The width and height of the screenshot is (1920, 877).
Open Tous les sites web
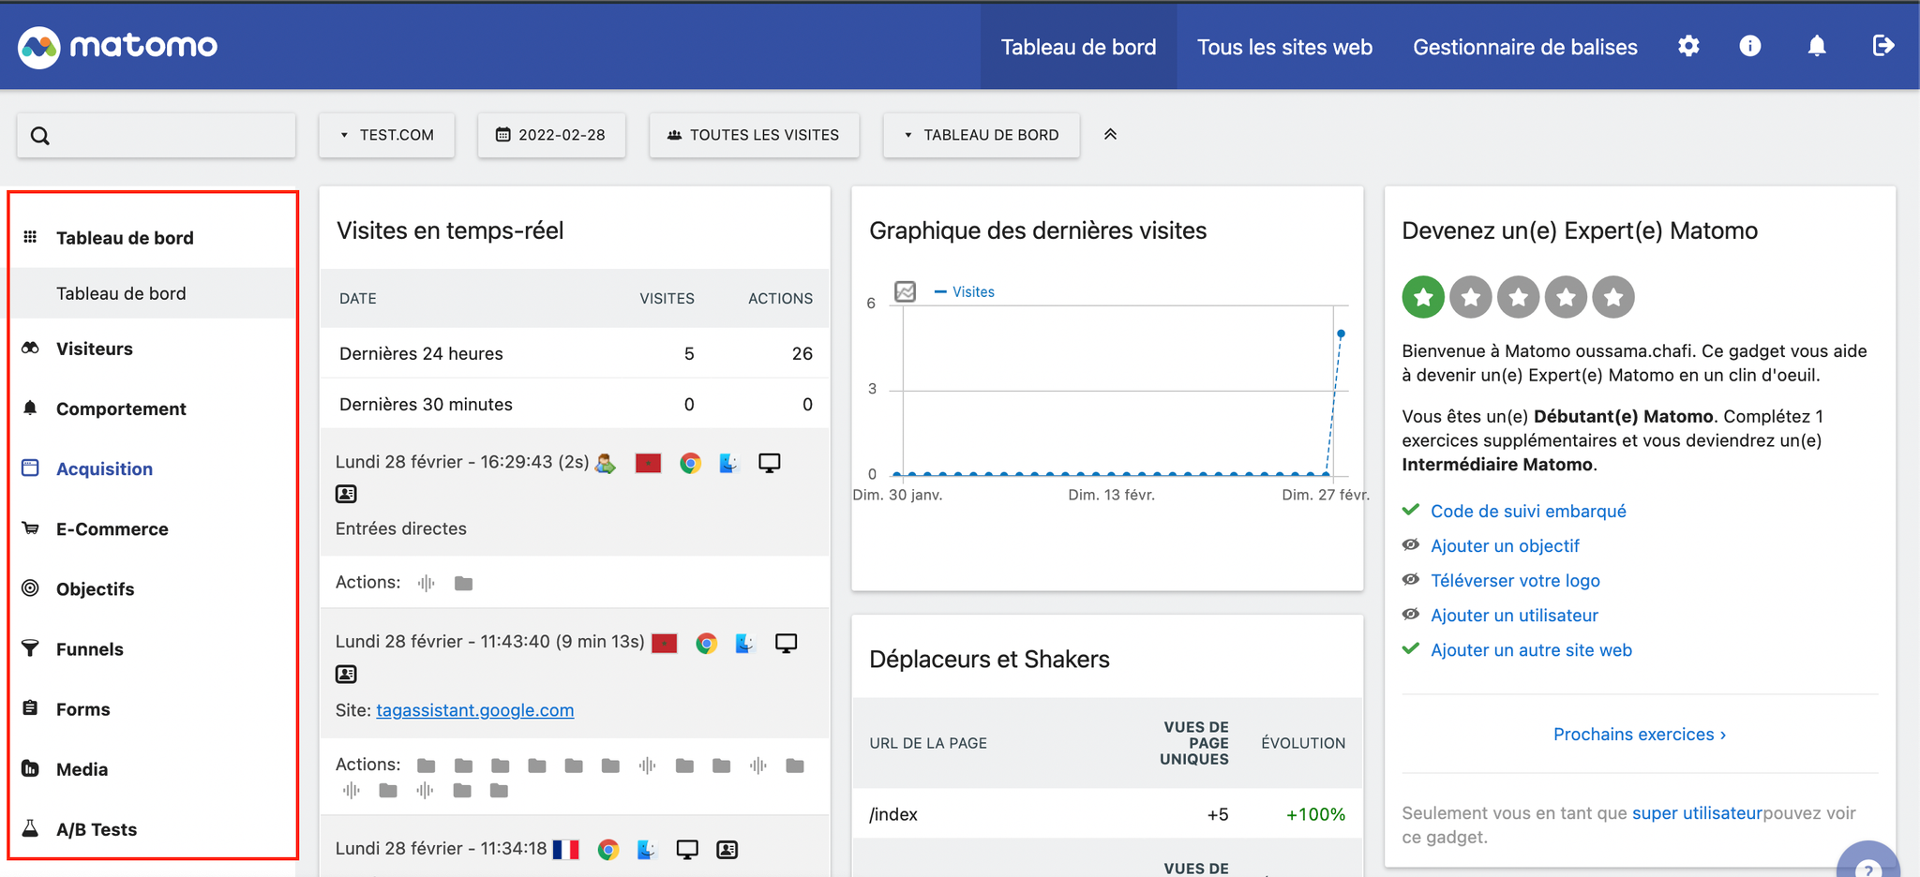[x=1284, y=47]
